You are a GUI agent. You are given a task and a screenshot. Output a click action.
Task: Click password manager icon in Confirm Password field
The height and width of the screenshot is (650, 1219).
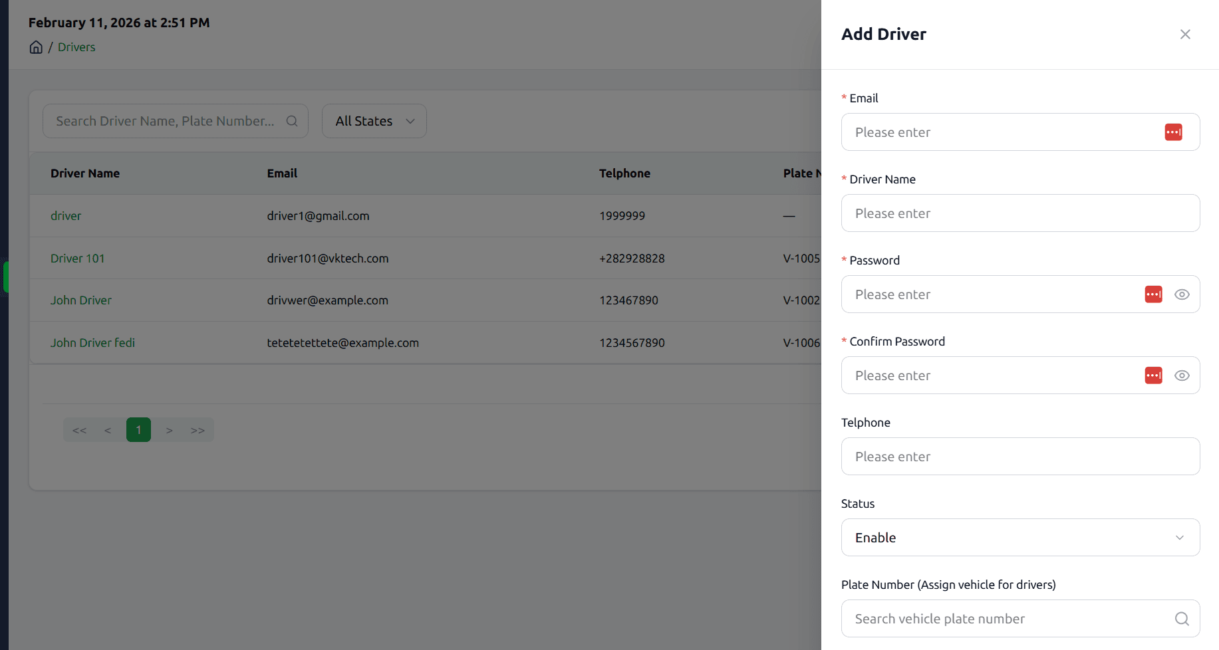1153,376
